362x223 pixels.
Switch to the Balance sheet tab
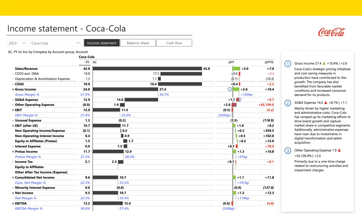coord(138,43)
